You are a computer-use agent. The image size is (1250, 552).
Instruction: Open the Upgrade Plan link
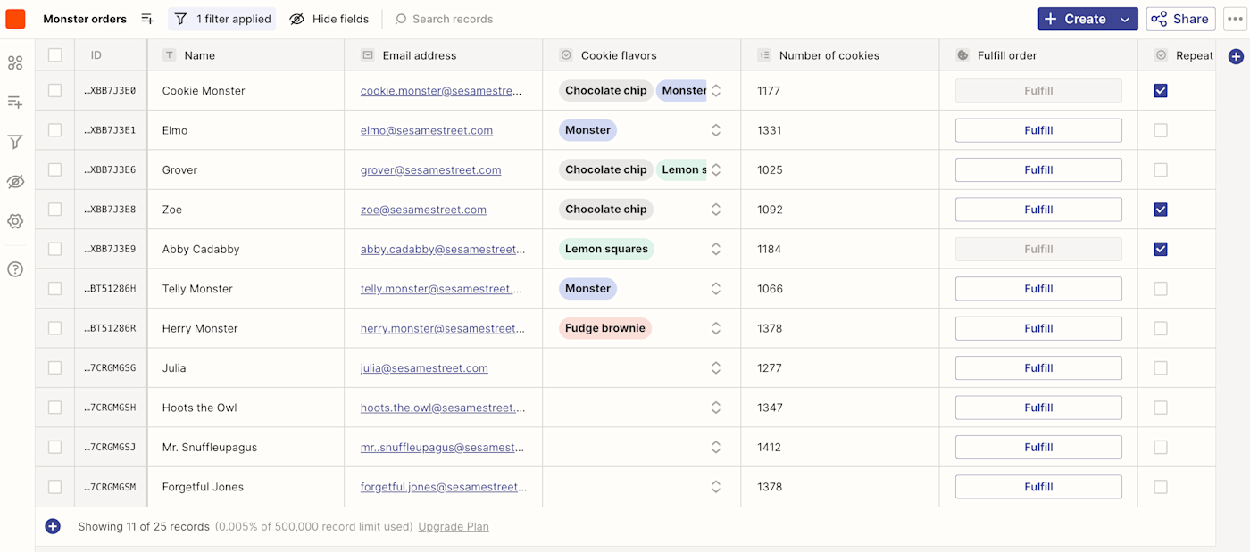454,527
